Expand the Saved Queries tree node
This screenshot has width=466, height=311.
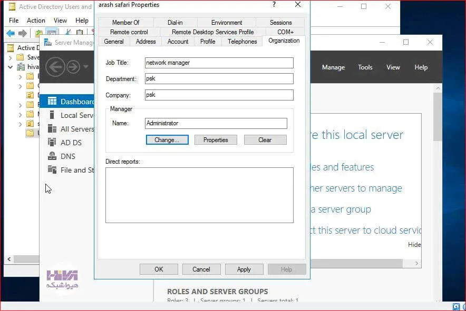coord(11,57)
